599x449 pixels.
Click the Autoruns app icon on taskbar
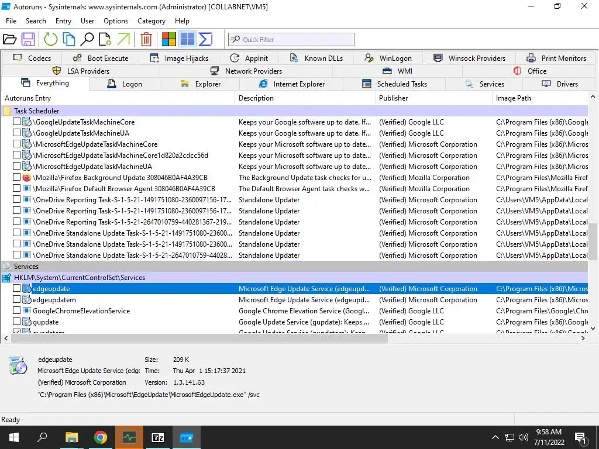click(x=187, y=437)
